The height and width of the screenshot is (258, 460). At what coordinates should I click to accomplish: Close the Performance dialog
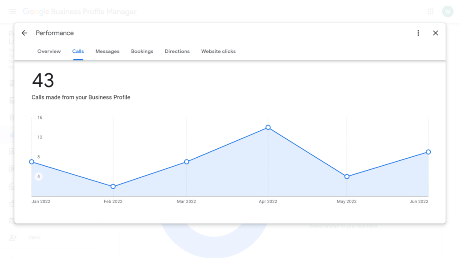coord(436,33)
